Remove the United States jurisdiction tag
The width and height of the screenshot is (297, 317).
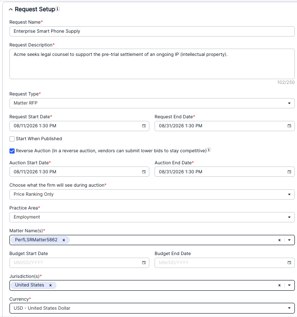pyautogui.click(x=50, y=285)
